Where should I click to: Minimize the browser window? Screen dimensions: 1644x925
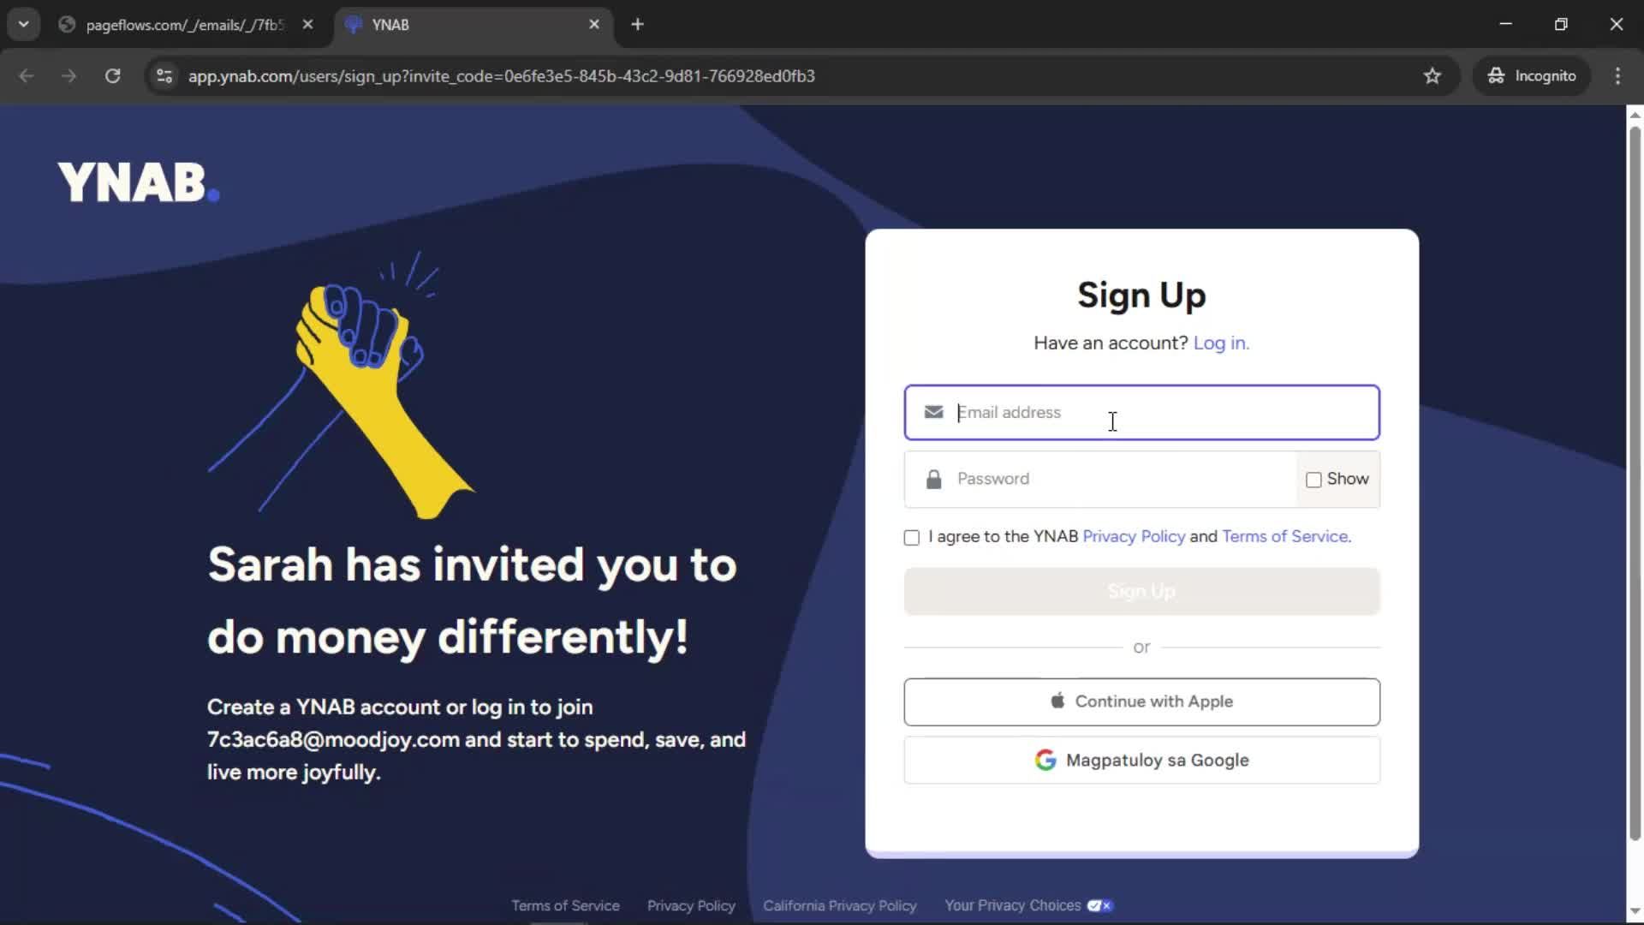(1505, 25)
